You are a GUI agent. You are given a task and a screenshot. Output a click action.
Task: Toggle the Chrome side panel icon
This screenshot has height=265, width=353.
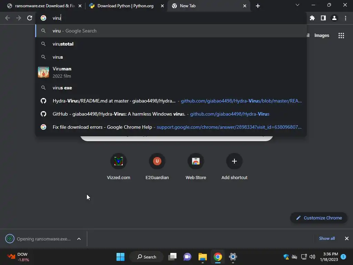(323, 18)
